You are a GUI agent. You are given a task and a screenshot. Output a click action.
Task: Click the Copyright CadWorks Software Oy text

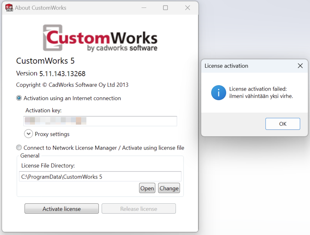72,85
